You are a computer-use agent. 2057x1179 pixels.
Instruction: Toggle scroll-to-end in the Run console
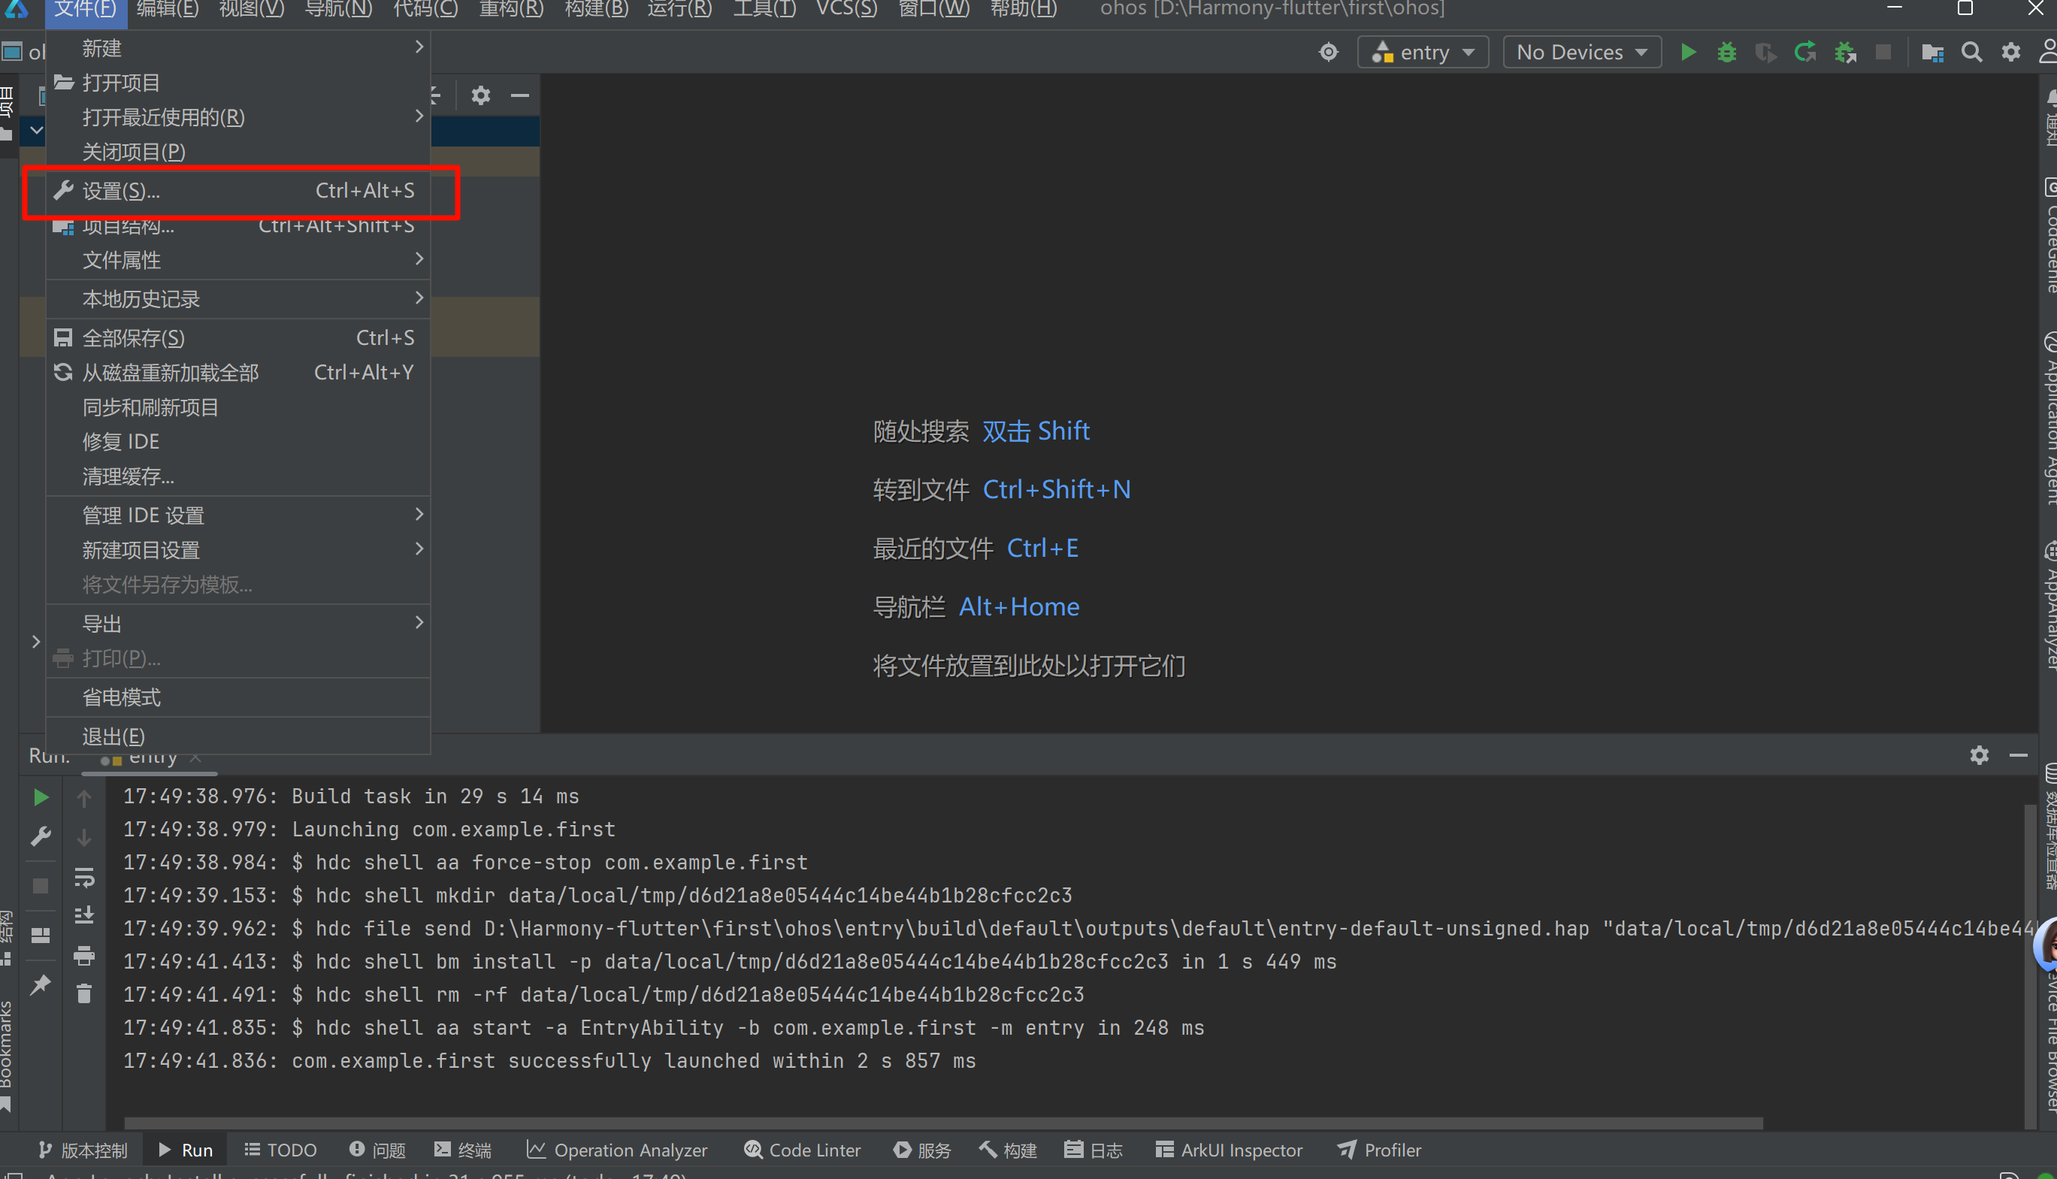[x=84, y=916]
